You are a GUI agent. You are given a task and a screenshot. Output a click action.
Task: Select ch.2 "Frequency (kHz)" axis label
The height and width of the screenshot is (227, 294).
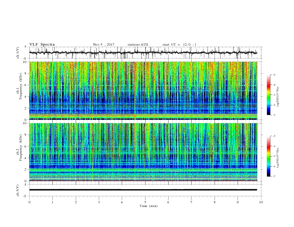pos(20,148)
